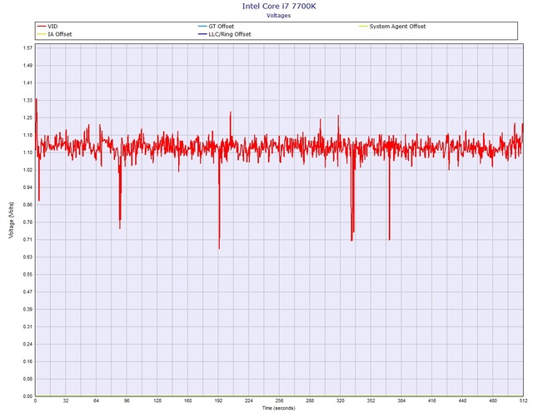Click the 1.33 value on the voltage axis
This screenshot has width=558, height=418.
point(27,100)
